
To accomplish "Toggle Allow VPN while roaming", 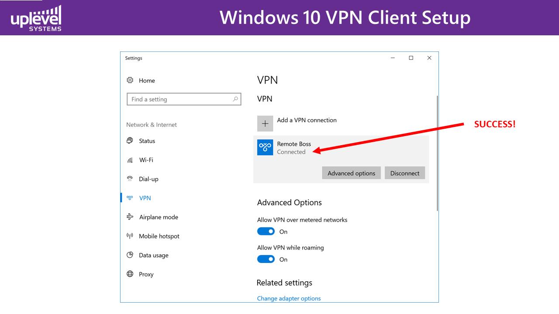I will tap(266, 259).
